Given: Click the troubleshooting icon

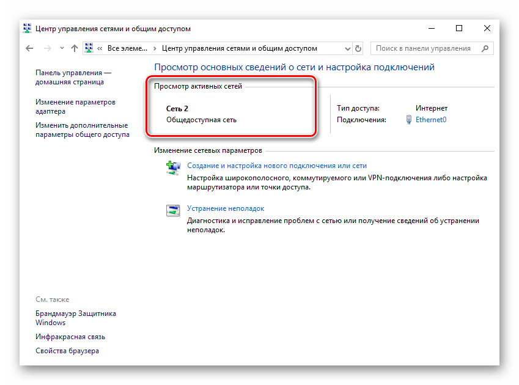Looking at the screenshot, I should 173,210.
